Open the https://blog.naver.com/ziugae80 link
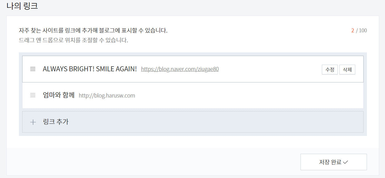This screenshot has width=385, height=178. tap(180, 69)
